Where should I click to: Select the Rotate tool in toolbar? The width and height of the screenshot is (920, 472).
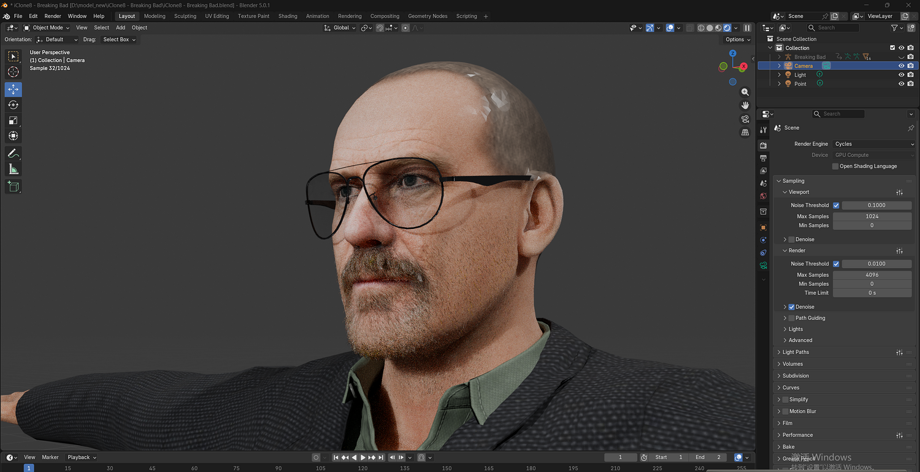13,105
